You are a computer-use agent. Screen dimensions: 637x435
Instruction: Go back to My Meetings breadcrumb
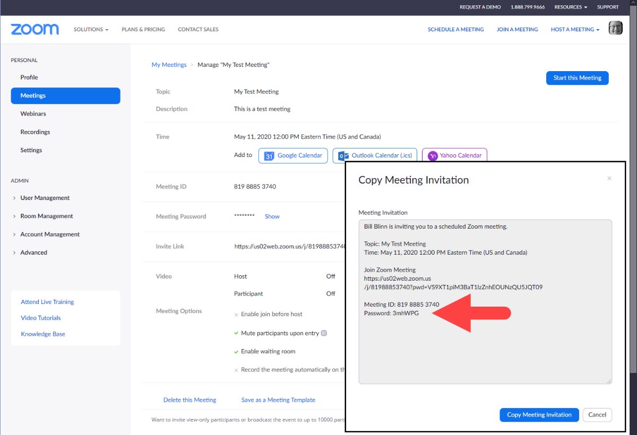[169, 65]
